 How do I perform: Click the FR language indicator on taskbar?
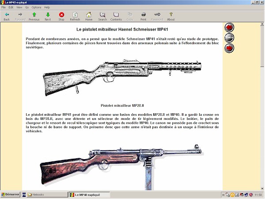click(x=24, y=195)
